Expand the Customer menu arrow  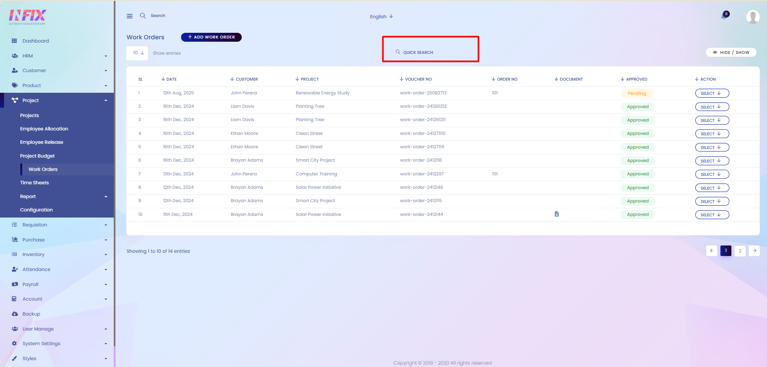pyautogui.click(x=106, y=71)
